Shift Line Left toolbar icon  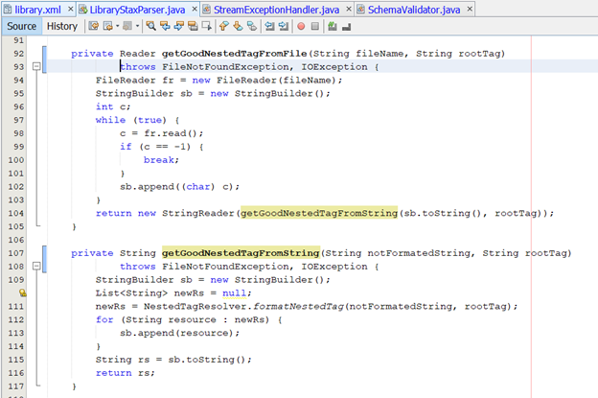point(269,26)
